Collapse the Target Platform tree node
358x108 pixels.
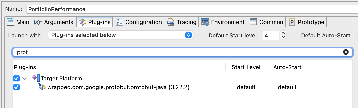[24, 78]
